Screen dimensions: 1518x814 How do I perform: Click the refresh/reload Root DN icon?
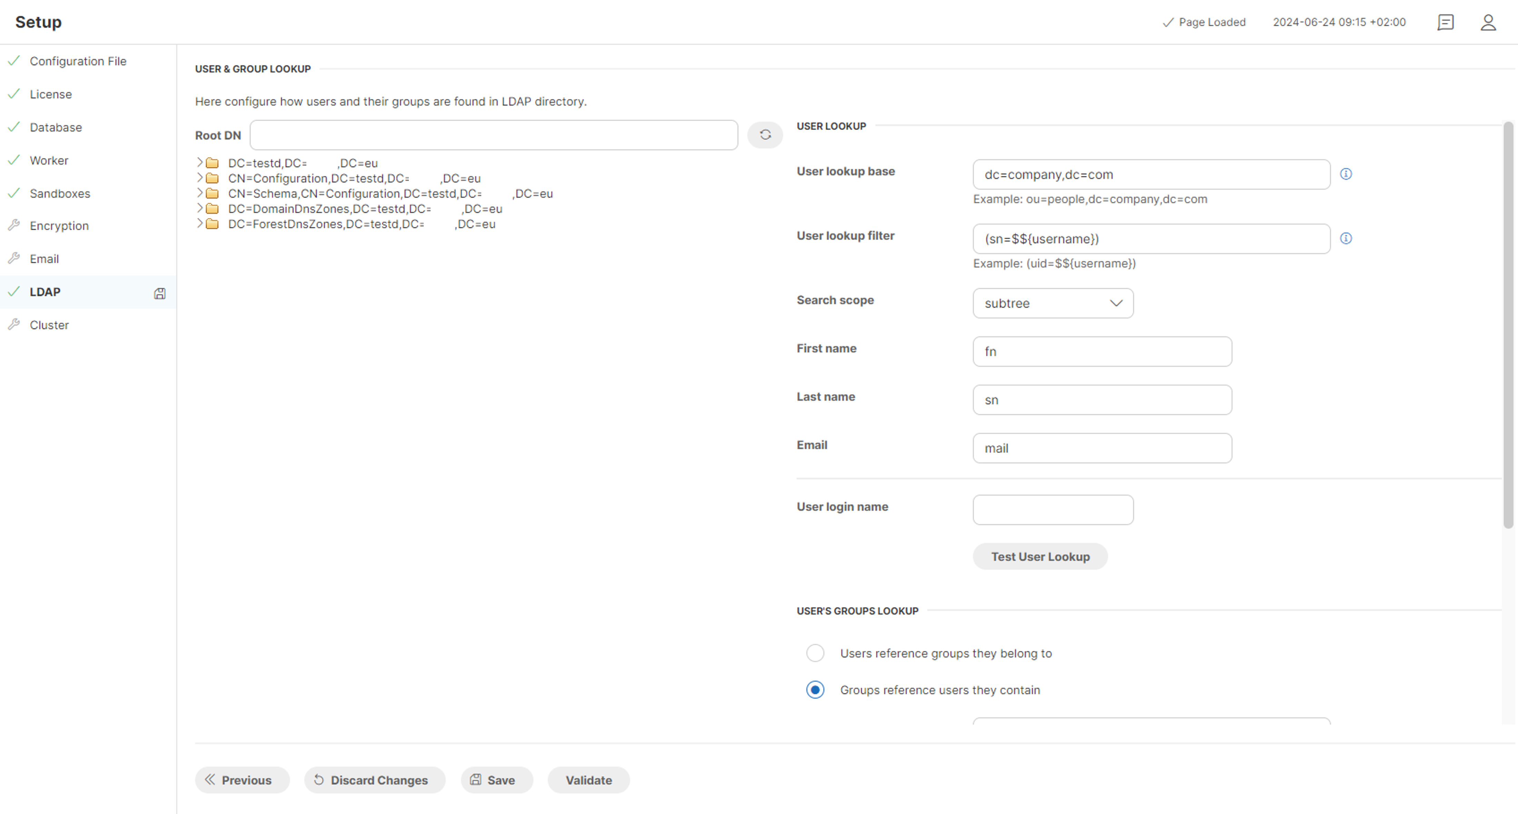[764, 133]
